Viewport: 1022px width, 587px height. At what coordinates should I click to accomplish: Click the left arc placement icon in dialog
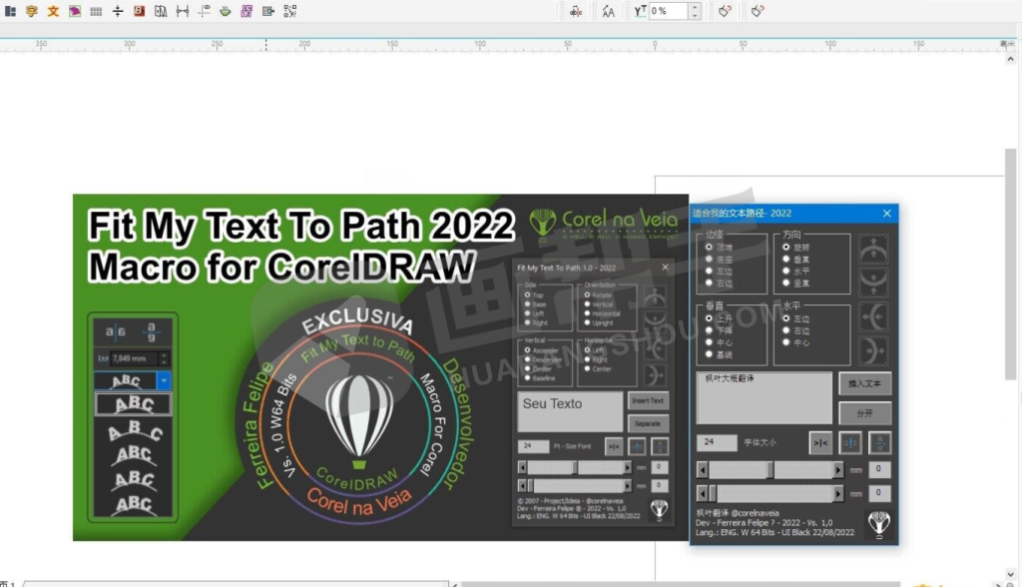pyautogui.click(x=873, y=317)
